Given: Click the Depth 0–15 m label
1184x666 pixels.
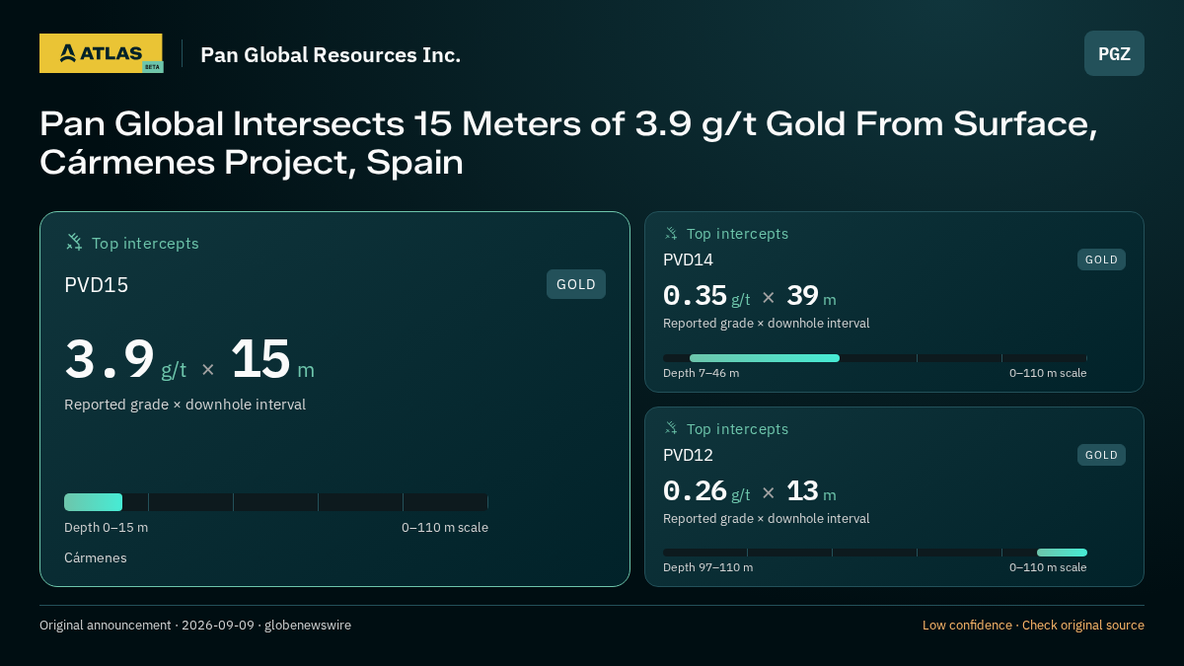Looking at the screenshot, I should [107, 527].
